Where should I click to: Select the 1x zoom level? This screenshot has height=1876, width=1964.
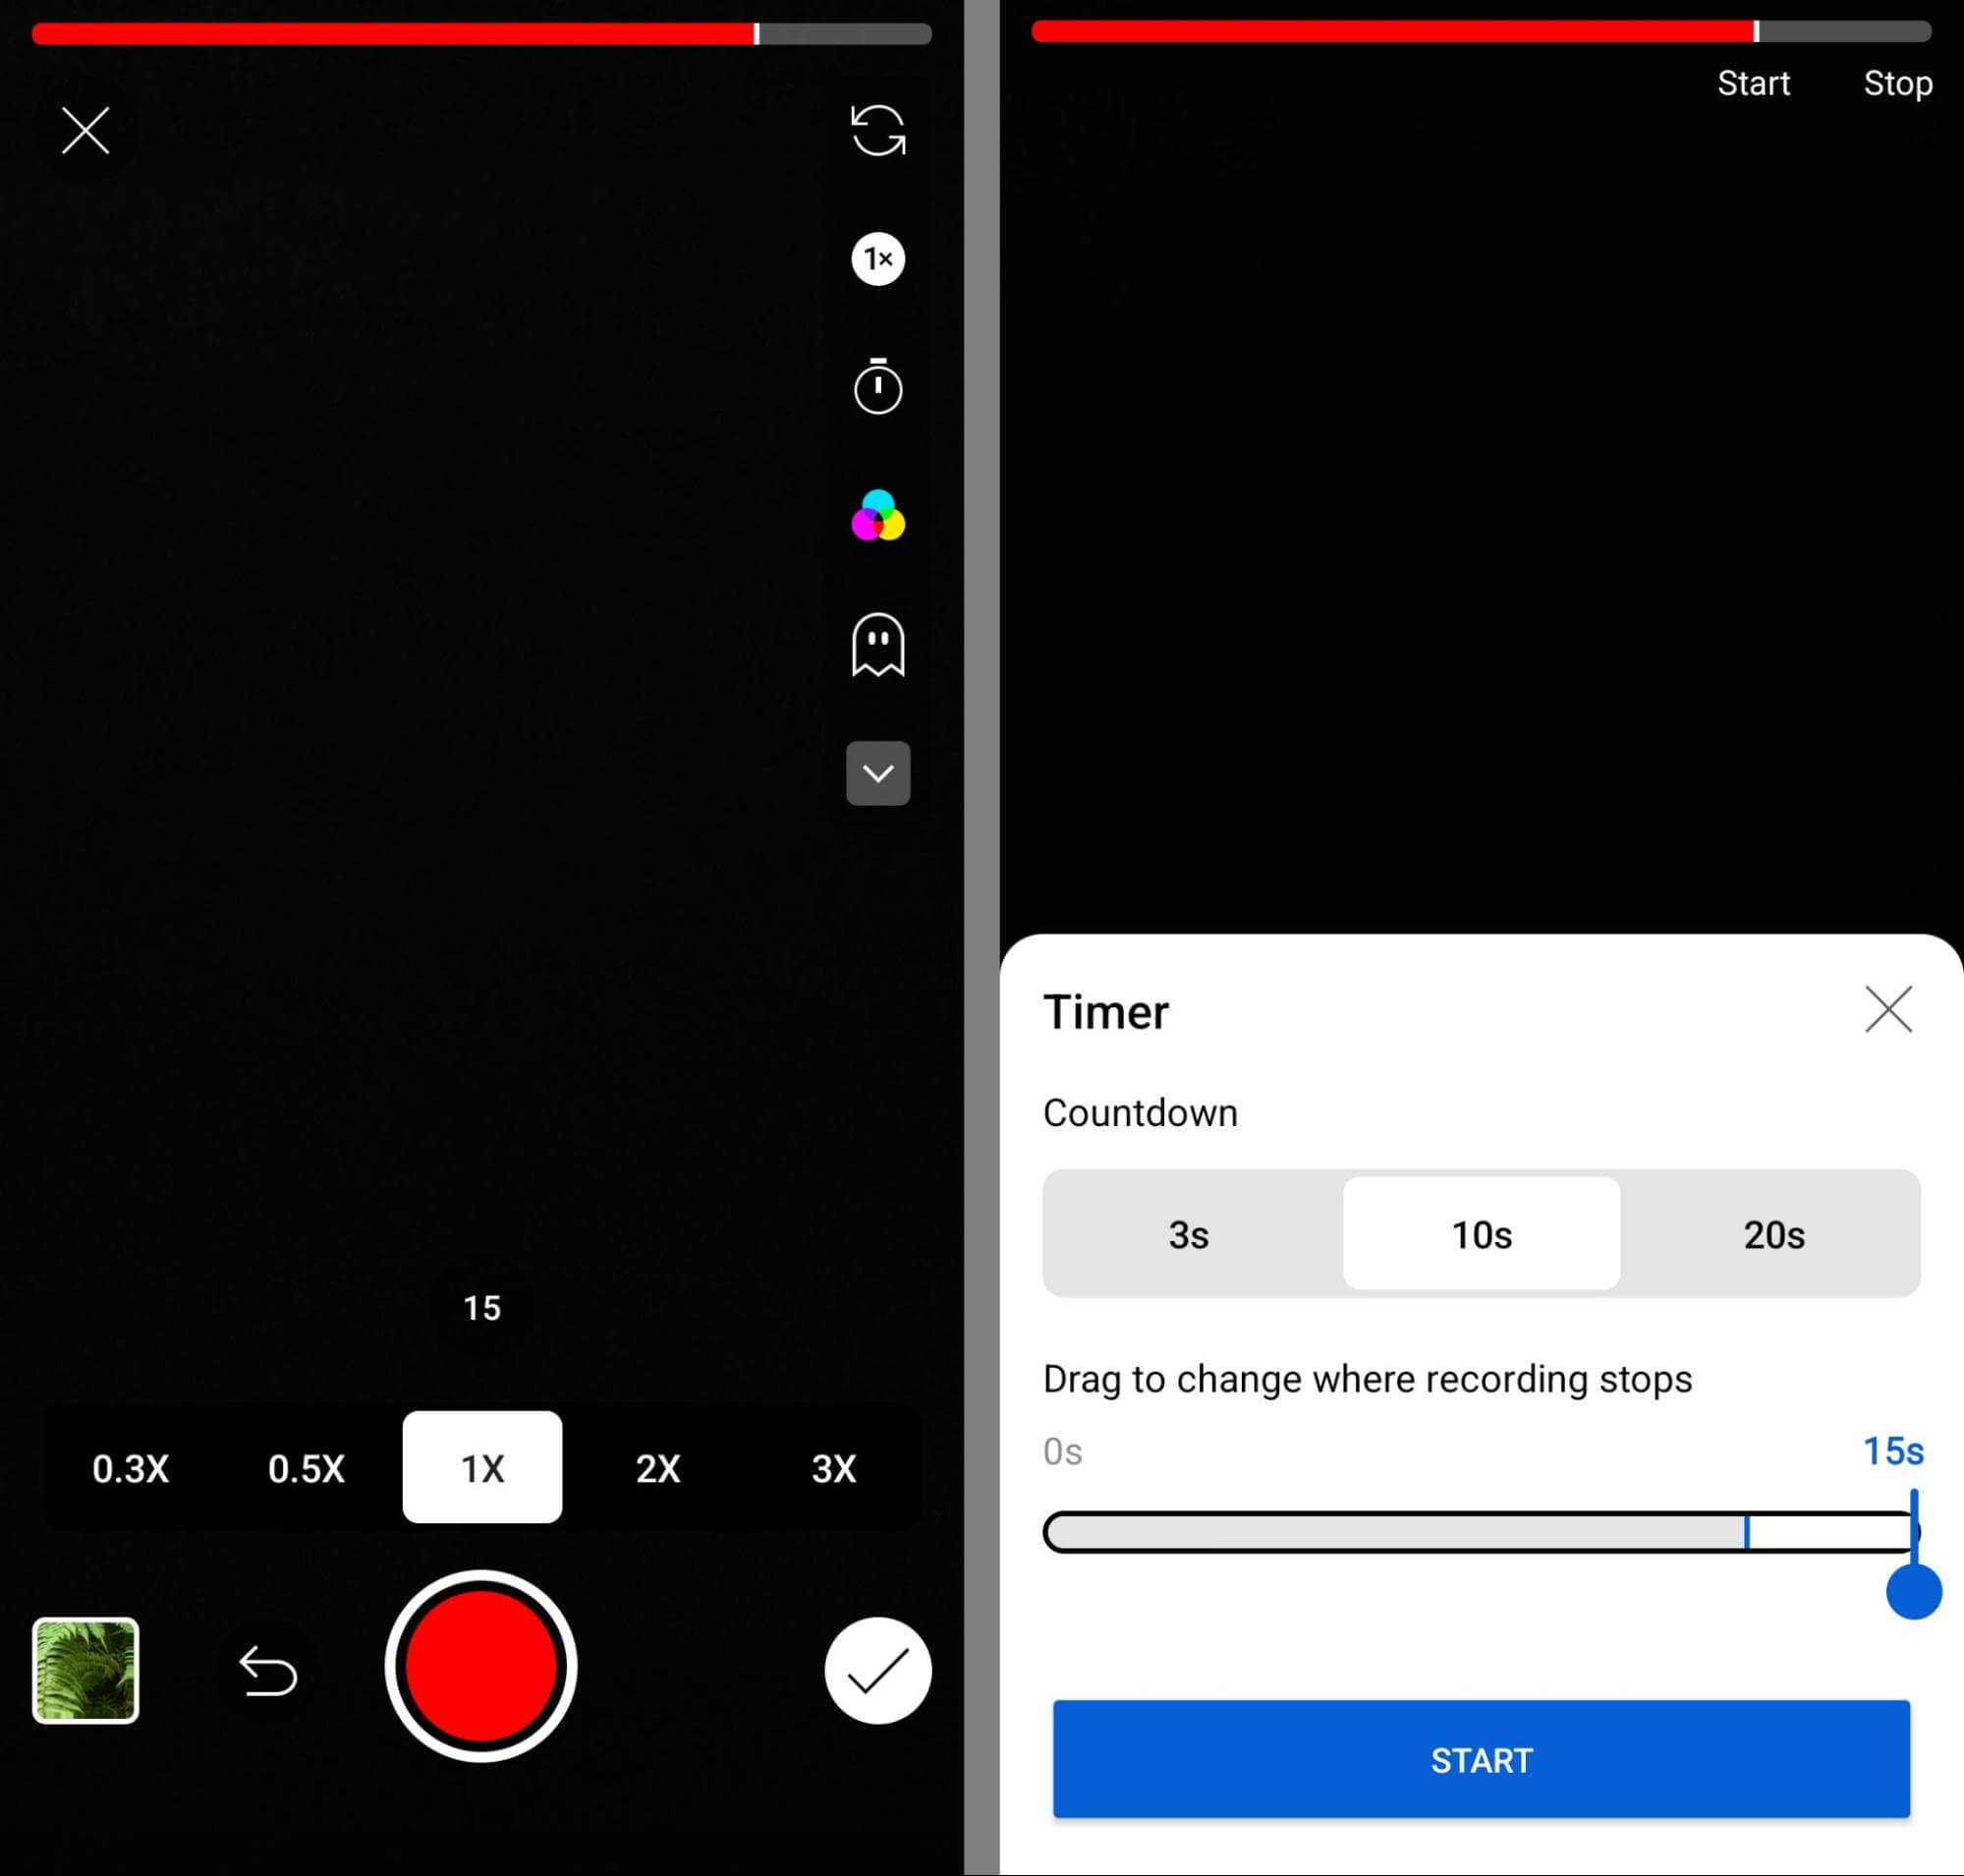482,1466
